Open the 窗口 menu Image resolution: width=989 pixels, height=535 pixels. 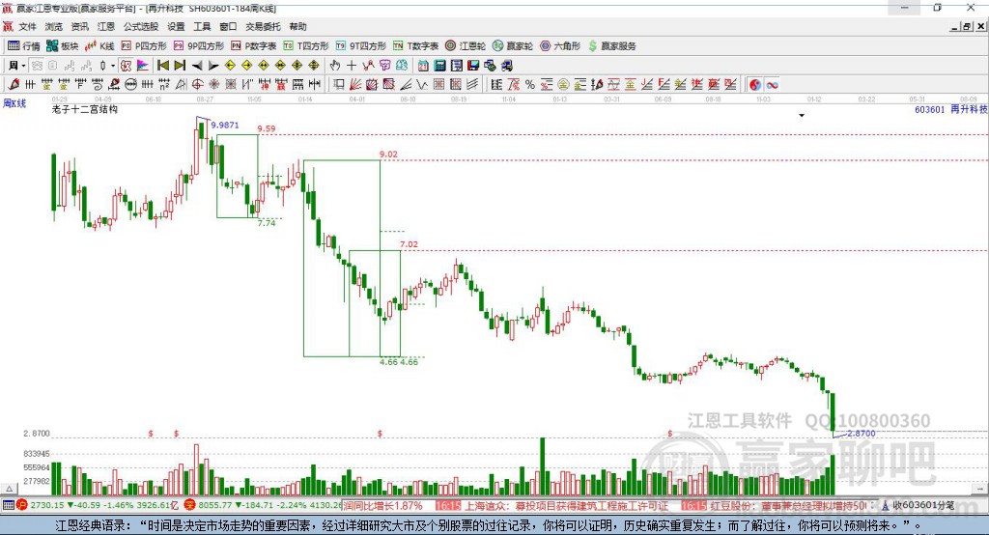click(228, 26)
